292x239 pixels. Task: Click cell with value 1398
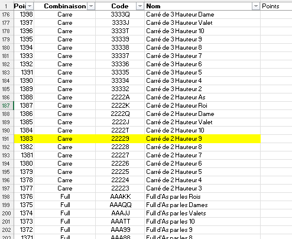pyautogui.click(x=24, y=15)
